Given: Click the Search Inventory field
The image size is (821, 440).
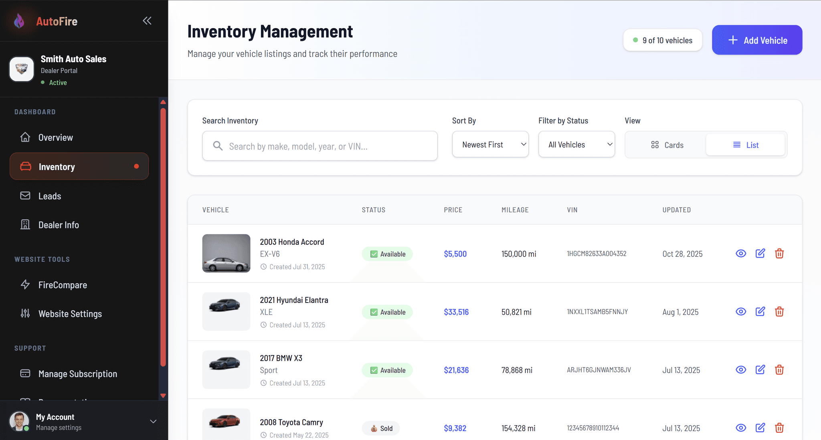Looking at the screenshot, I should pyautogui.click(x=320, y=146).
